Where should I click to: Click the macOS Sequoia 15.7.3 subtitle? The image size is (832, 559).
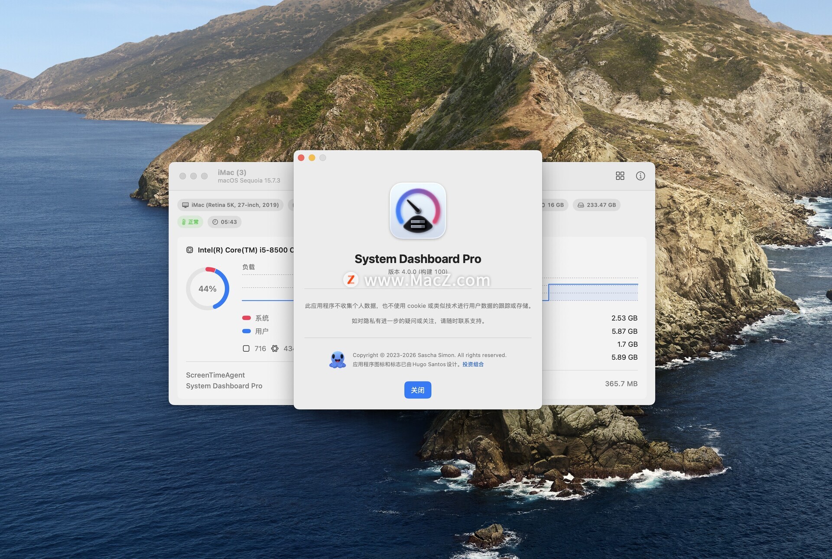click(x=249, y=181)
